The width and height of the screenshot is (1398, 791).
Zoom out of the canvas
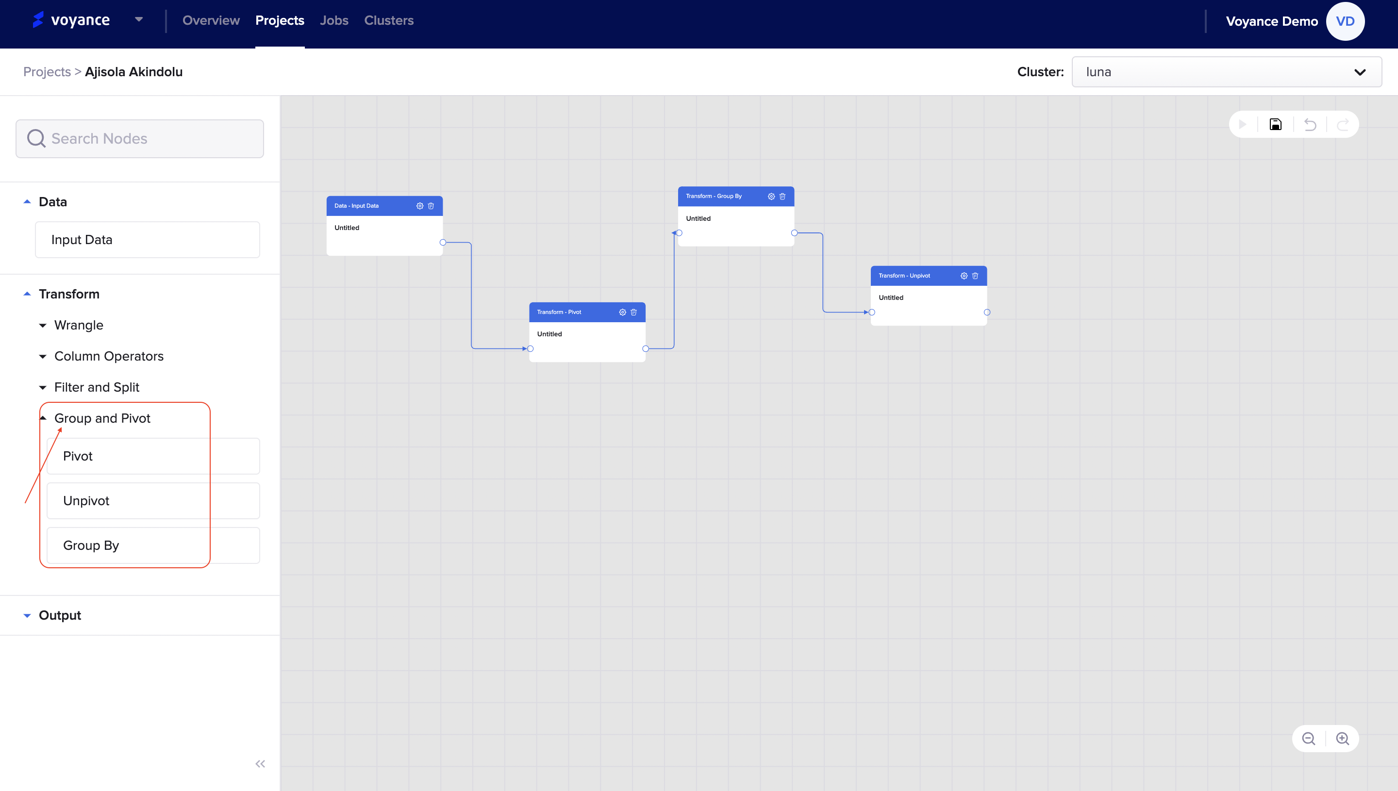1308,739
